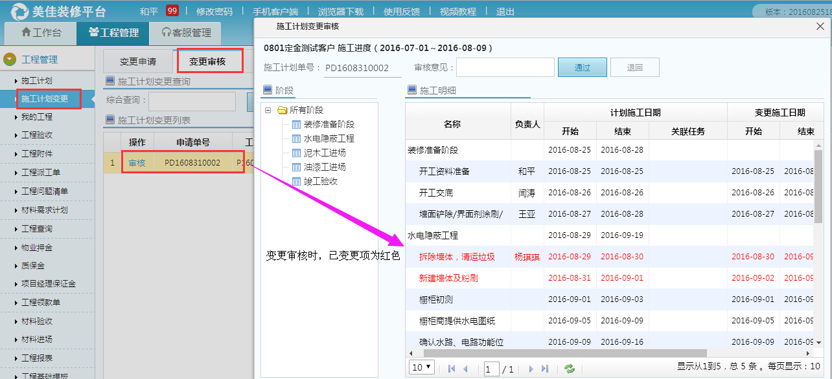Switch to the 变更申请 tab
Screen dimensions: 832x379
(x=137, y=61)
